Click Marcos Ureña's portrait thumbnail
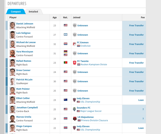The height and width of the screenshot is (134, 161). (x=12, y=119)
